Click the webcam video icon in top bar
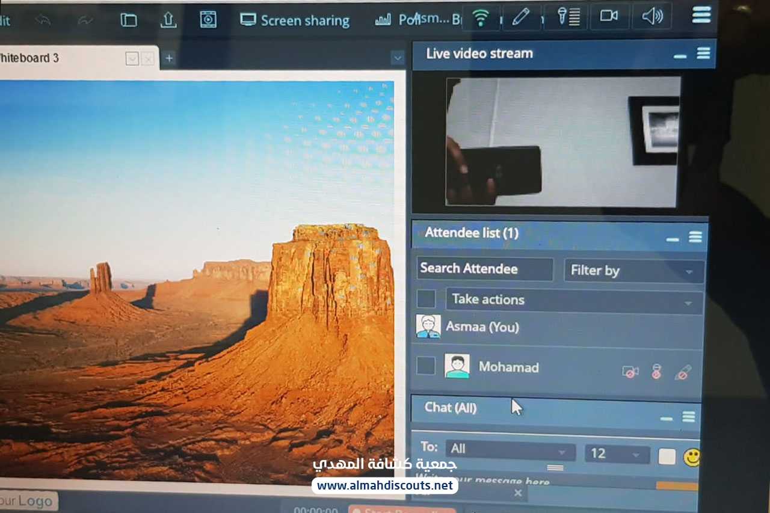This screenshot has width=770, height=513. (609, 16)
